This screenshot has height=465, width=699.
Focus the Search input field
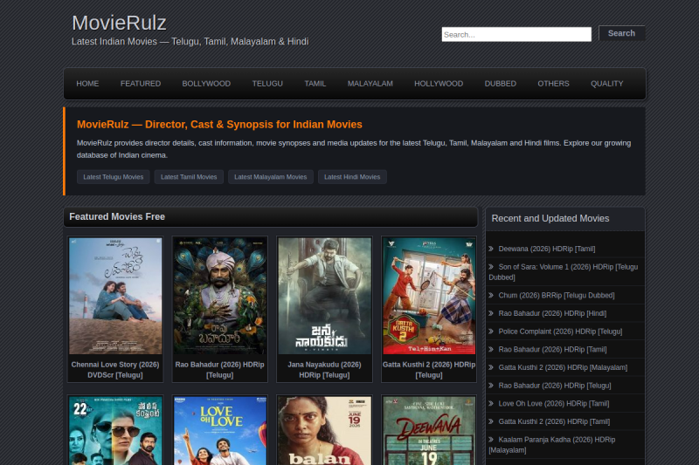(516, 34)
